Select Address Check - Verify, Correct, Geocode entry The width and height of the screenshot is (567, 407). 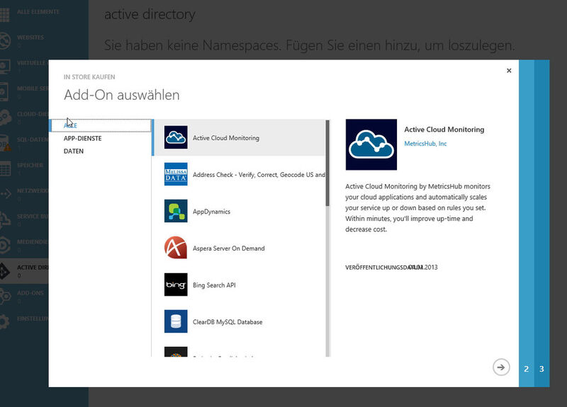click(x=259, y=174)
